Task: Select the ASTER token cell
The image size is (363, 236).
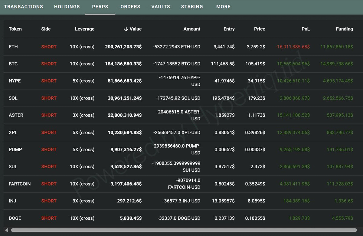Action: point(16,115)
